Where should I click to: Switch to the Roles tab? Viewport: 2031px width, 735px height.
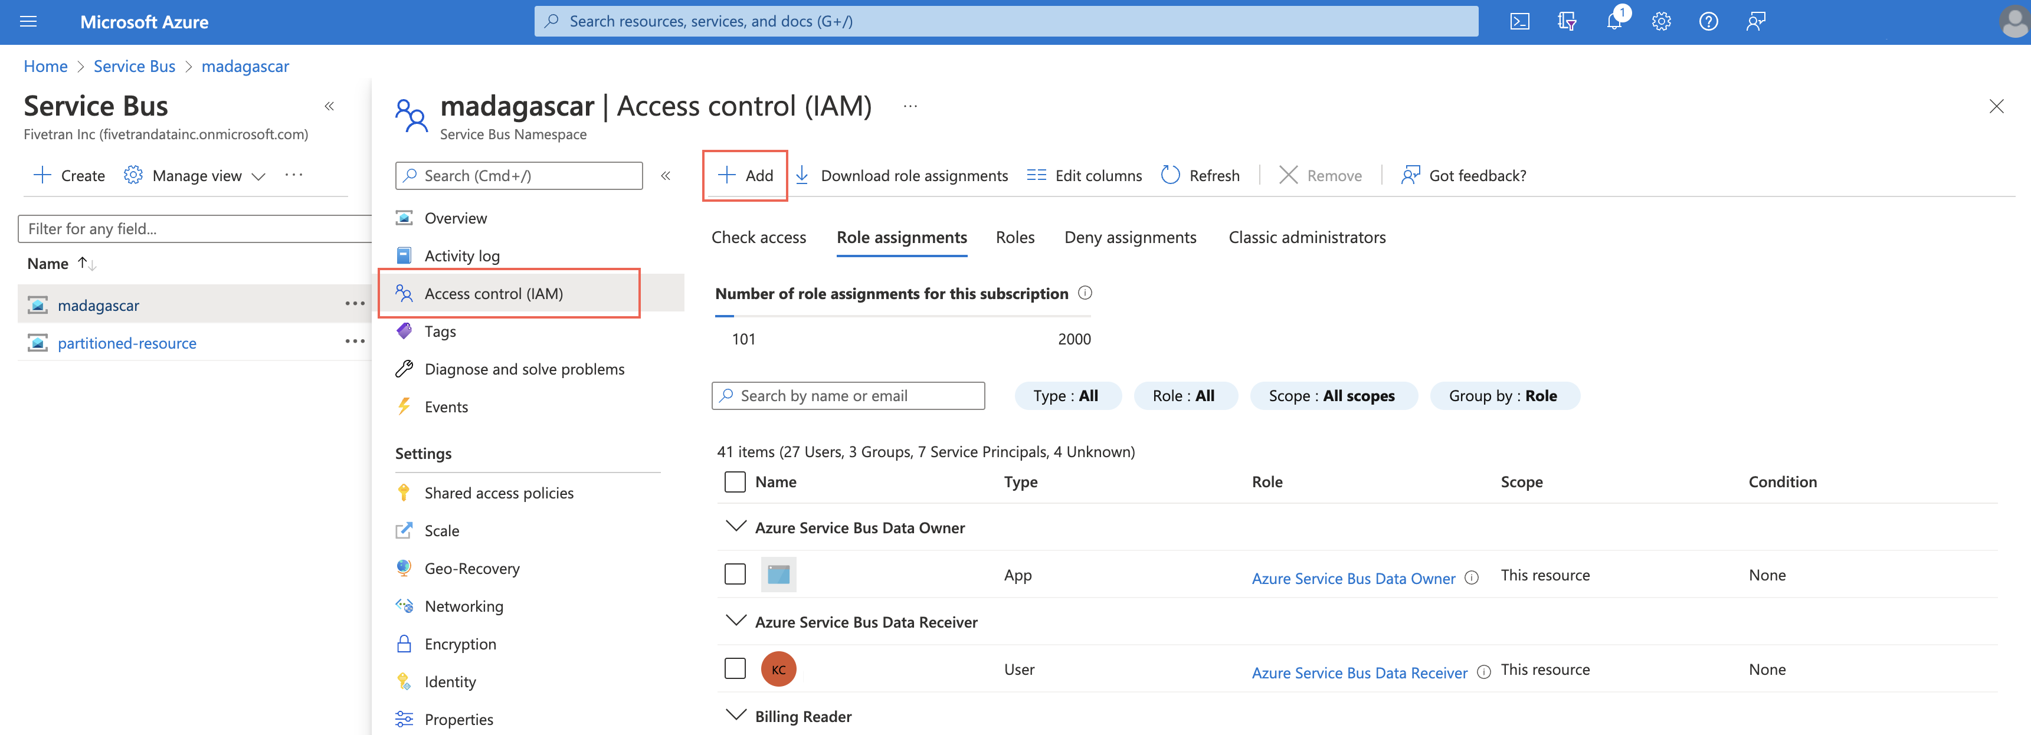pyautogui.click(x=1015, y=237)
